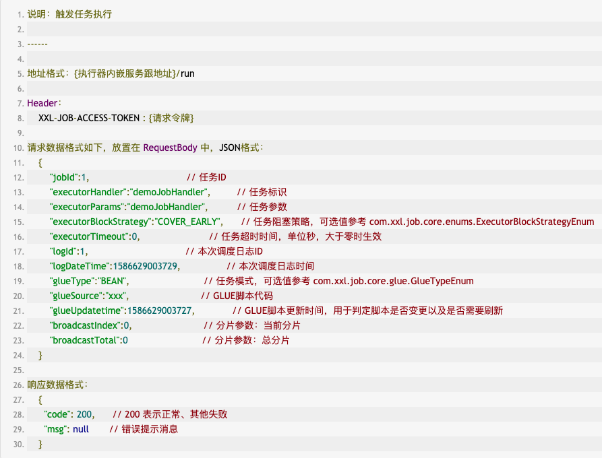Select the 'Header:' line
Viewport: 602px width, 458px height.
point(44,103)
